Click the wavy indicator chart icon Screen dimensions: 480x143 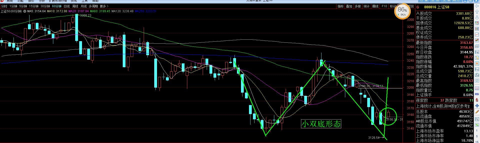click(477, 88)
